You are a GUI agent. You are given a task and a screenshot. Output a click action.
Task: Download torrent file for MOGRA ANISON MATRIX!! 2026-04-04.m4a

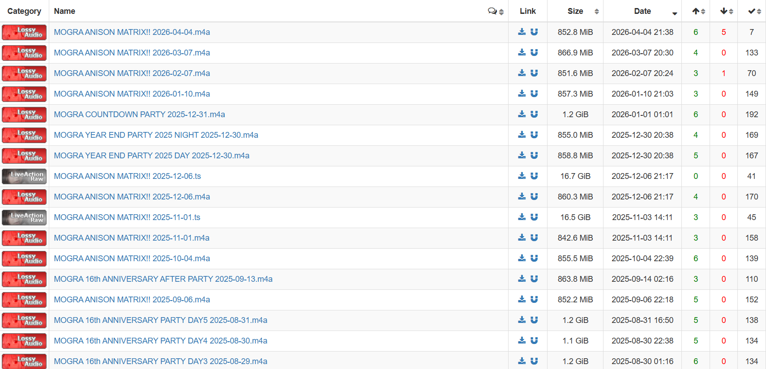coord(522,32)
